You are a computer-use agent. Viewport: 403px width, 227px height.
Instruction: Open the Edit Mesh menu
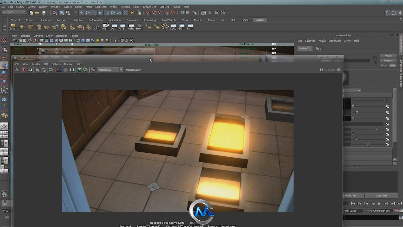point(101,7)
